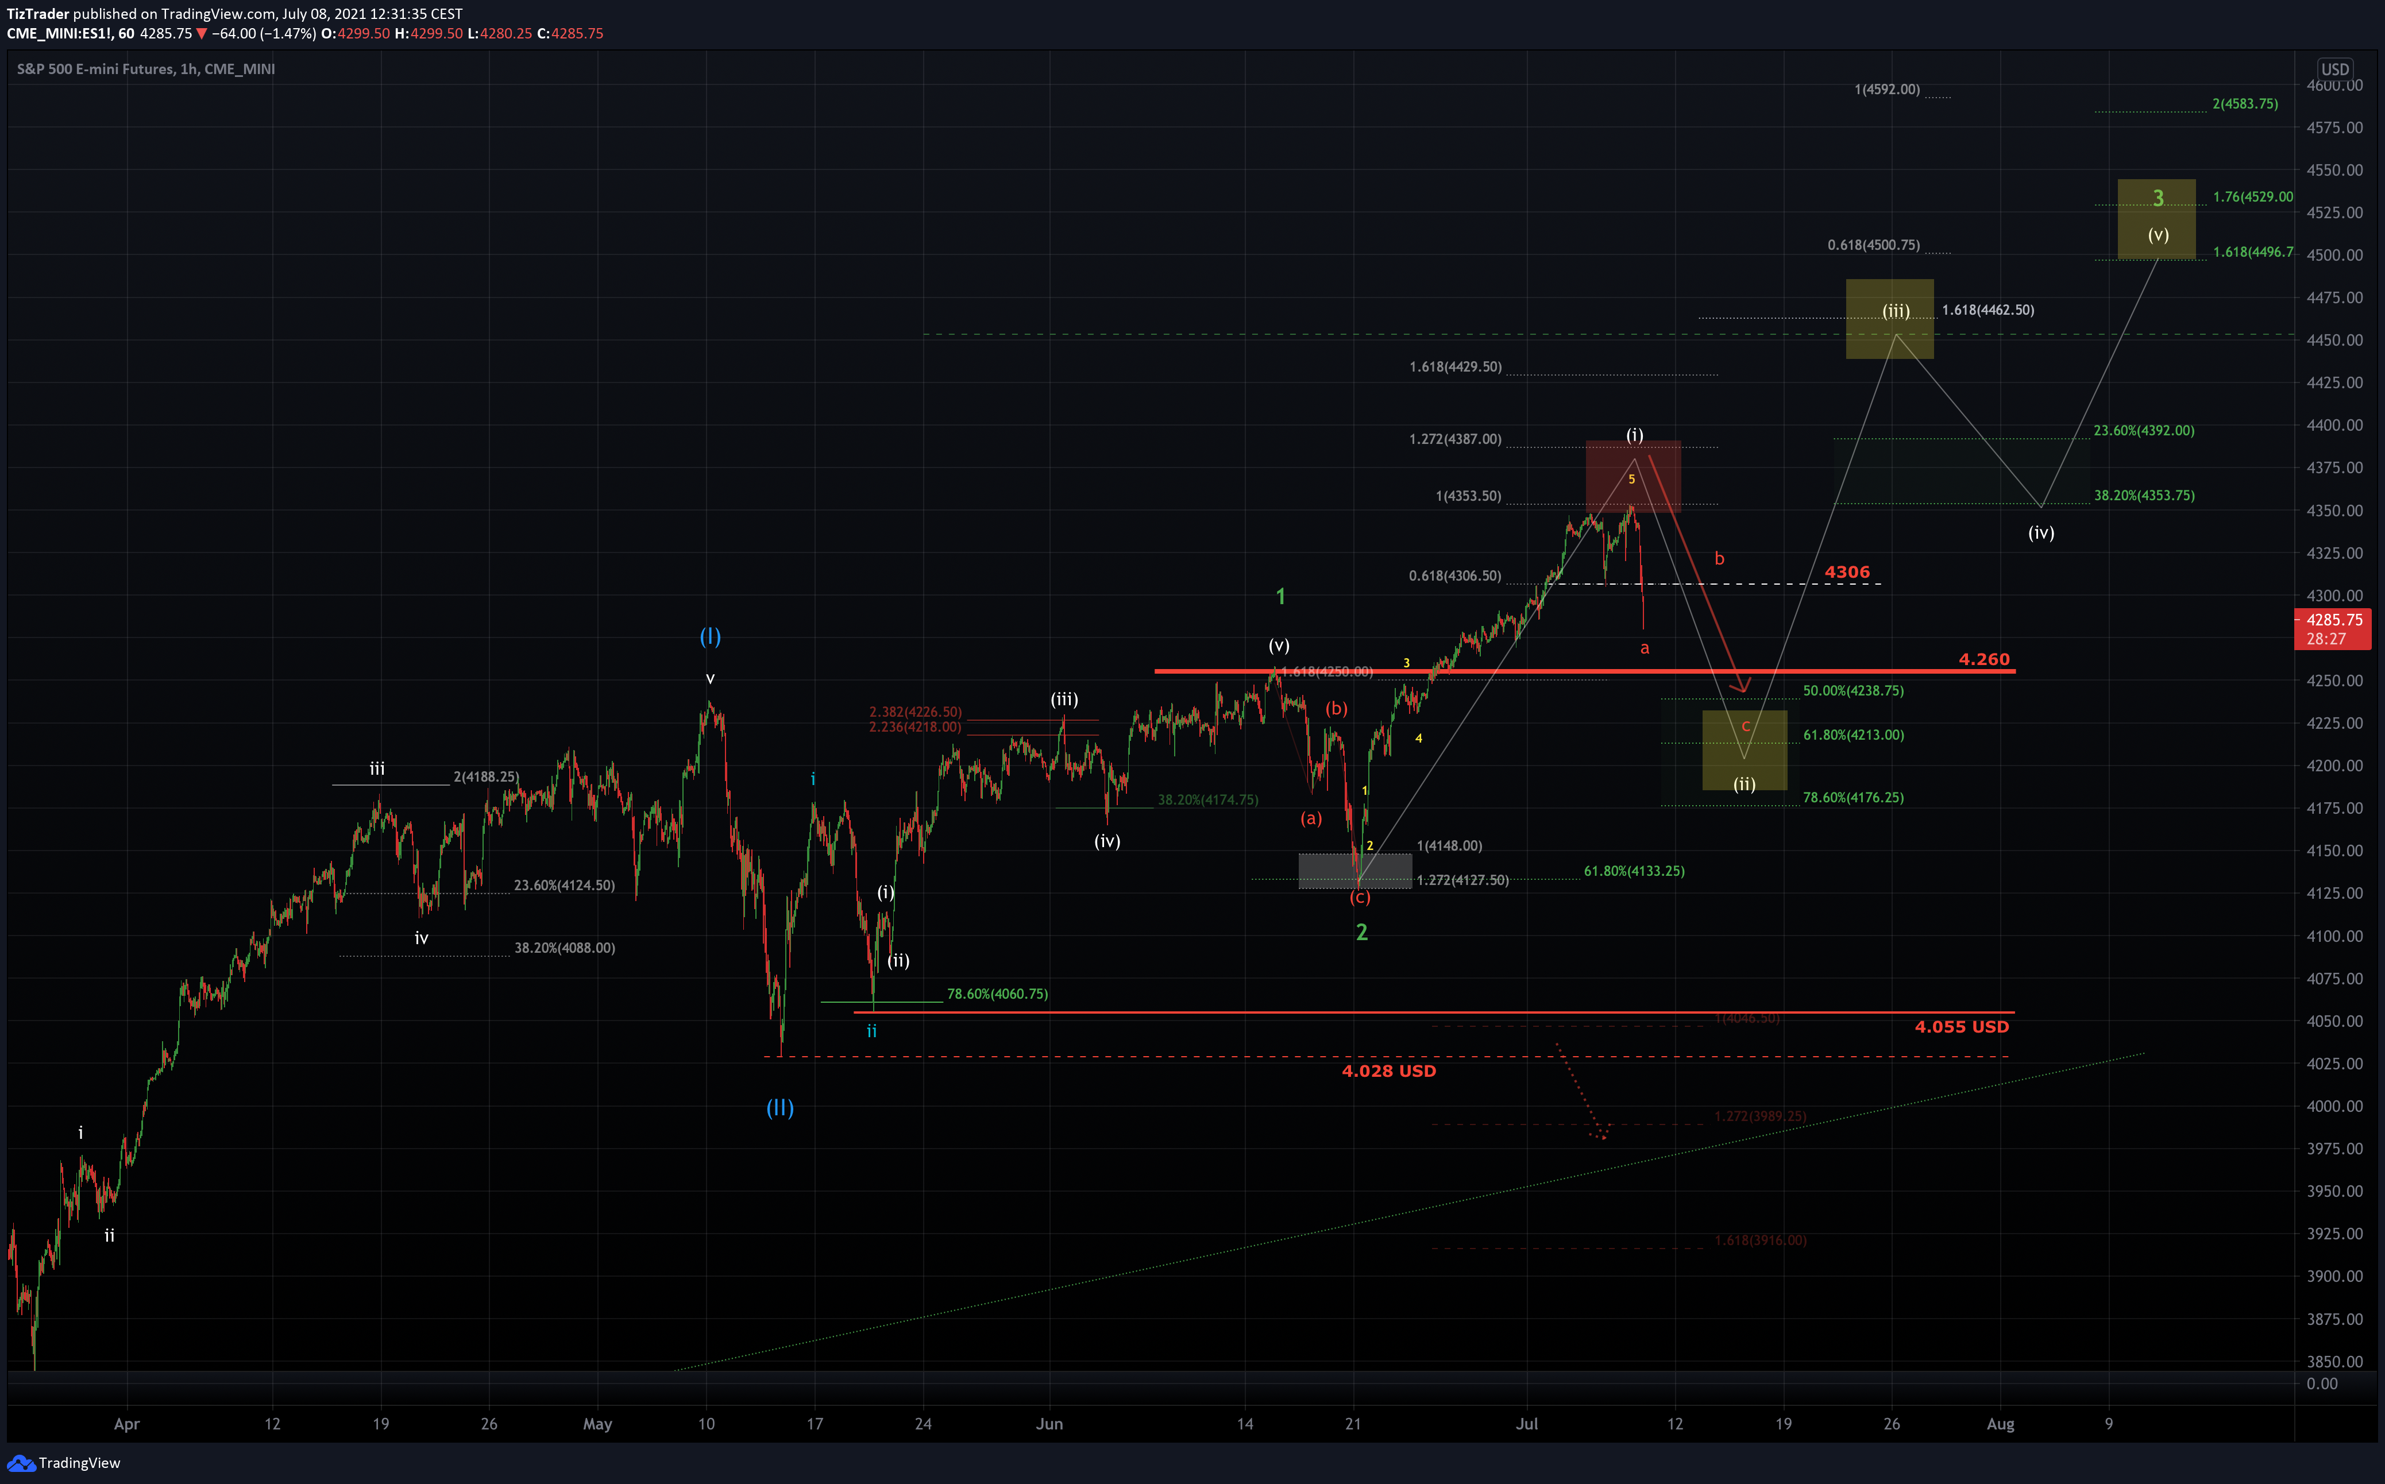
Task: Click the '1.618(4462.50)' extension label
Action: [x=1988, y=310]
